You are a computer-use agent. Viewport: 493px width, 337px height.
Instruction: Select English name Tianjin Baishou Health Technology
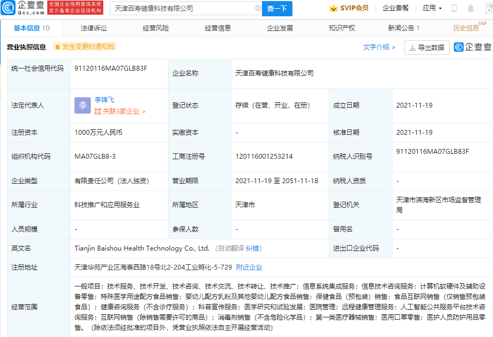tap(142, 248)
